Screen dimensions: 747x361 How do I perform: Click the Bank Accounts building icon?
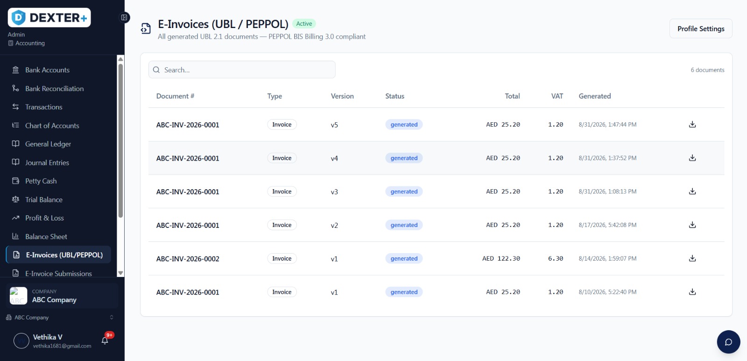[x=15, y=70]
